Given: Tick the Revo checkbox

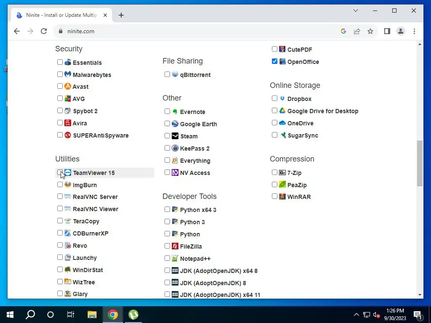Looking at the screenshot, I should [60, 245].
